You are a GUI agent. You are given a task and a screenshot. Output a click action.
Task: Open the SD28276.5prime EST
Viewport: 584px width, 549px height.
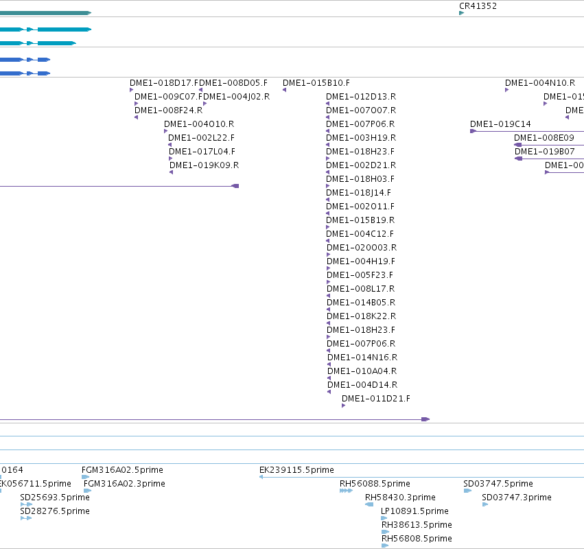point(55,511)
